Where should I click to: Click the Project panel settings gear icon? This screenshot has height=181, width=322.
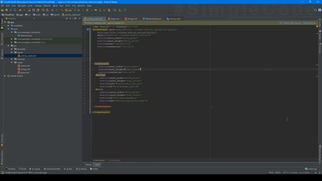(75, 19)
